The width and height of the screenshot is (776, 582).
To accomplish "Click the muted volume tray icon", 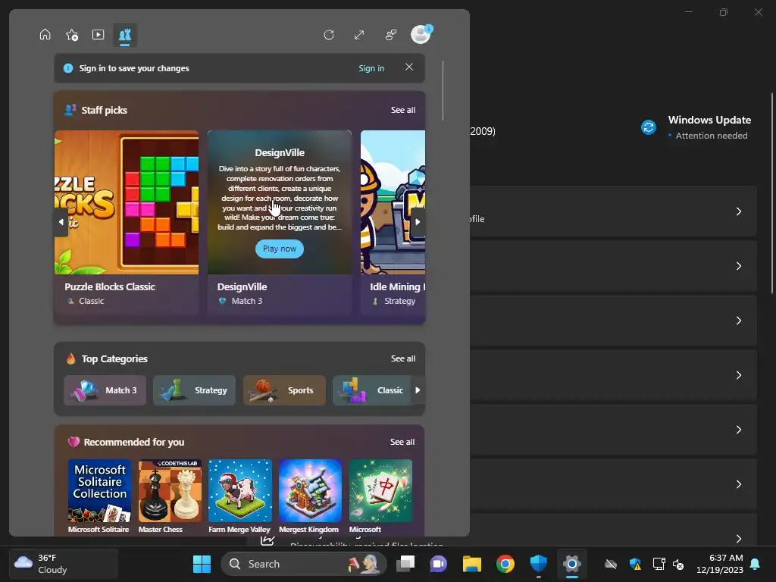I will pos(678,564).
